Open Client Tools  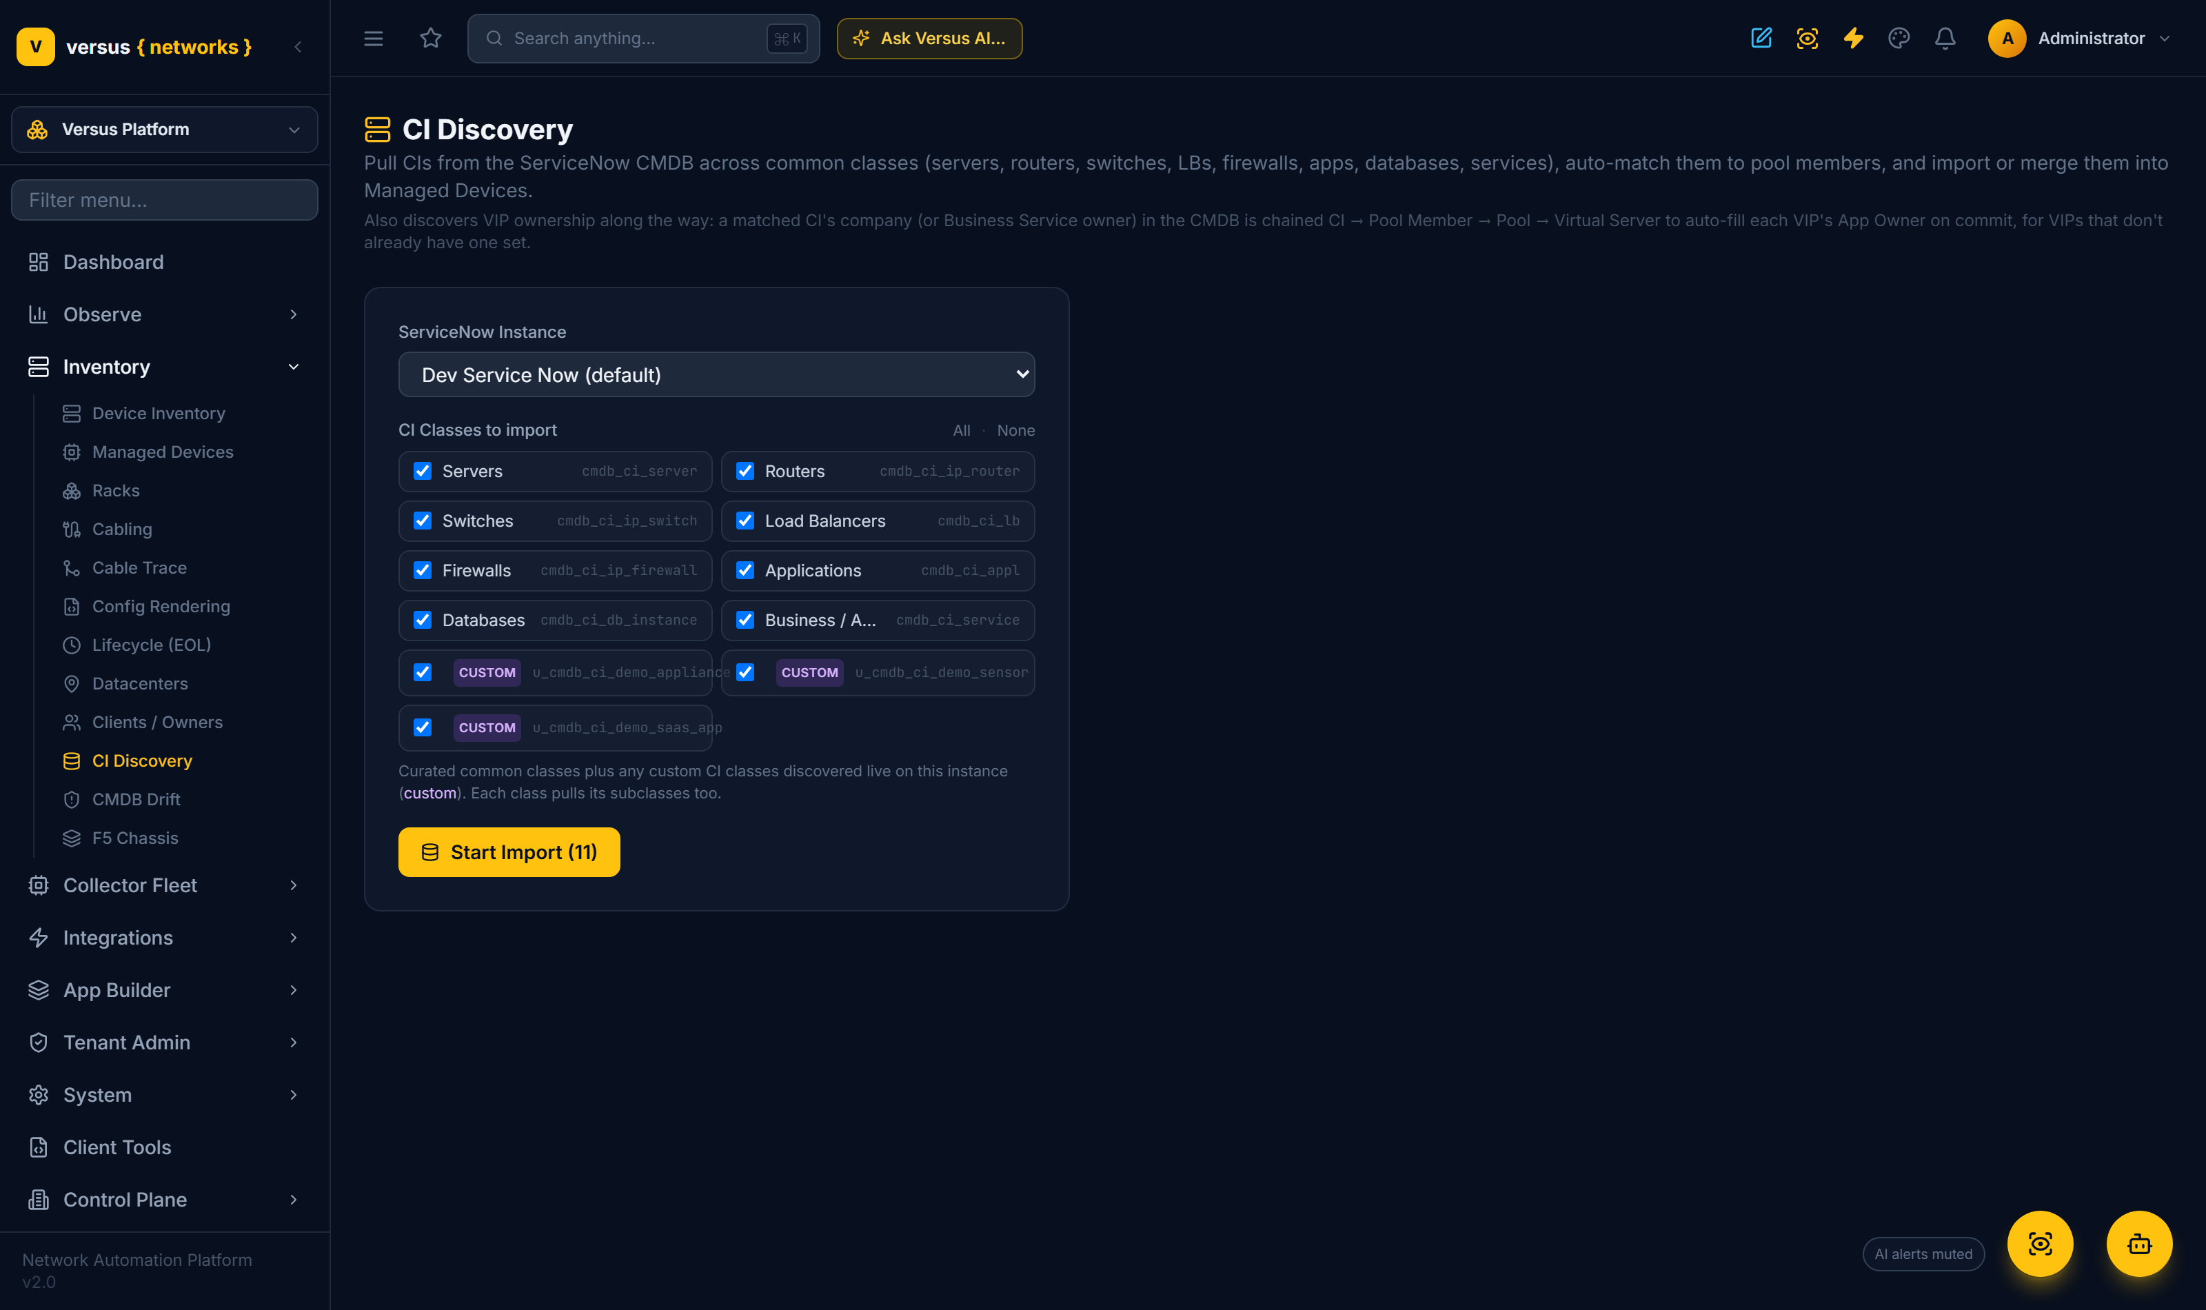[x=164, y=1147]
